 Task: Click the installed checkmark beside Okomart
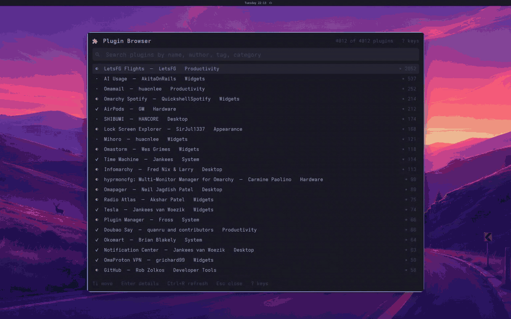pos(97,240)
